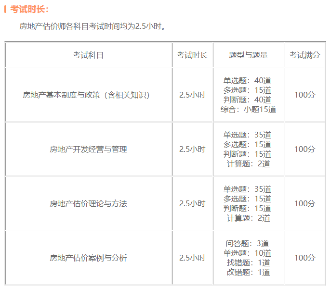Click 2.5小时 in the 房地产基本制度与政策 row
The height and width of the screenshot is (287, 330).
click(x=192, y=95)
